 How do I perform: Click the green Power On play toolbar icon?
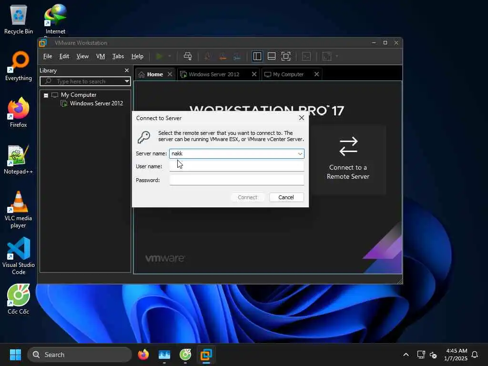point(159,56)
